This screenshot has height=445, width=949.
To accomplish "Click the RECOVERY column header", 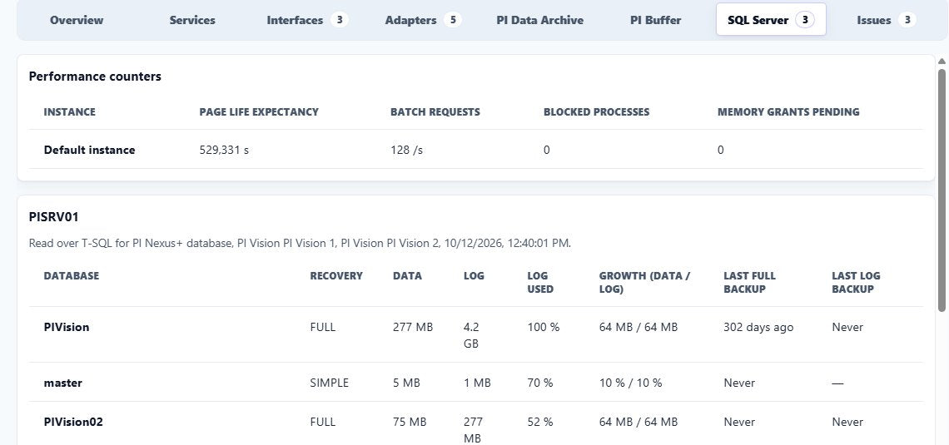I will (336, 275).
